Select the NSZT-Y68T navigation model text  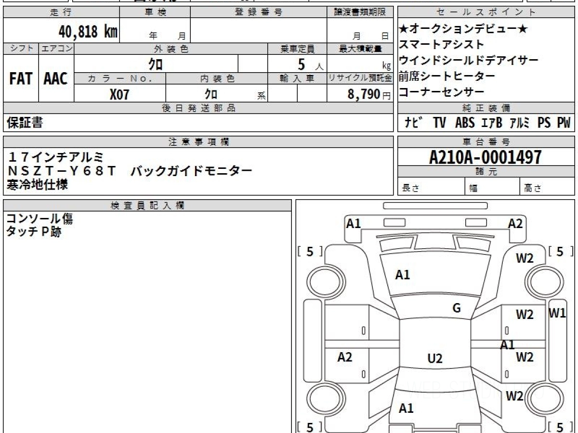point(63,170)
